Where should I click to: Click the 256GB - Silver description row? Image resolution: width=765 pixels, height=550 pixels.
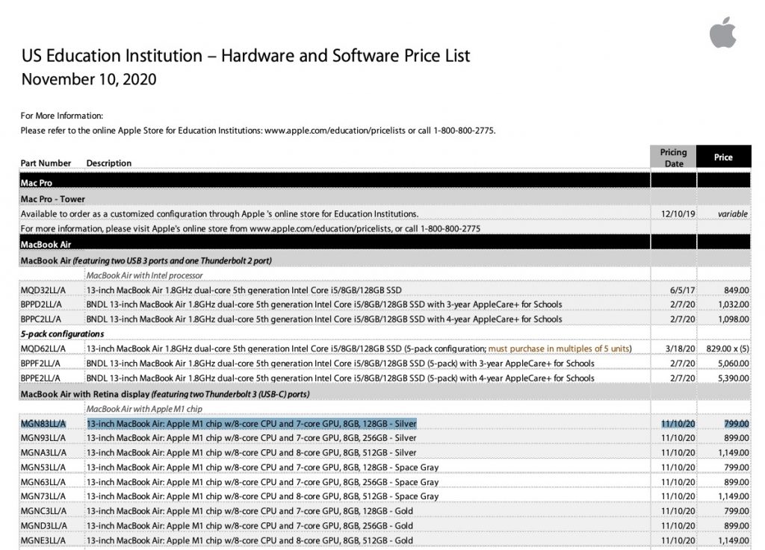point(252,438)
